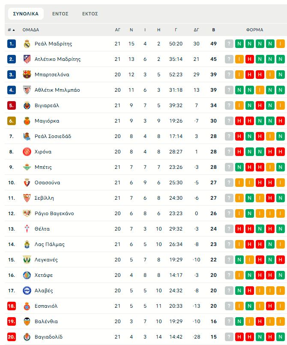Click the Villarreal club crest
Image resolution: width=287 pixels, height=345 pixels.
27,105
